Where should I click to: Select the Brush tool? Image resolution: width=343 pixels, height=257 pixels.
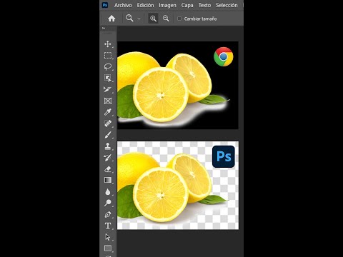tap(108, 135)
